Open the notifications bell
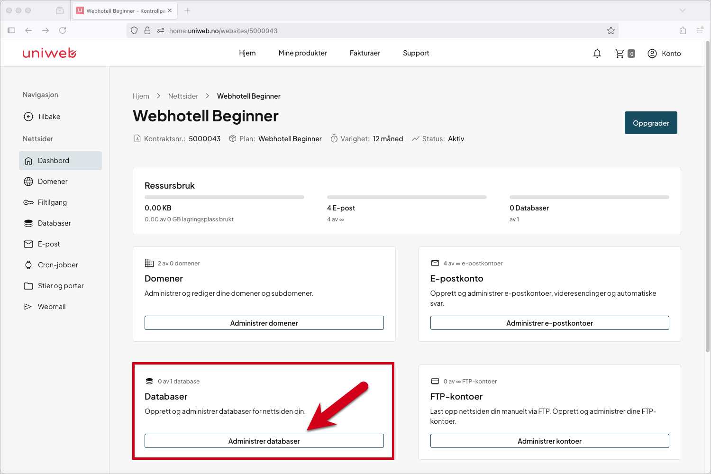 pos(597,54)
